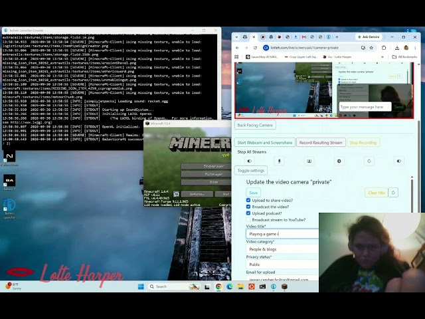Toggle the first switch under Stop All Streams
Viewport: 425px width, 319px height.
tap(250, 161)
